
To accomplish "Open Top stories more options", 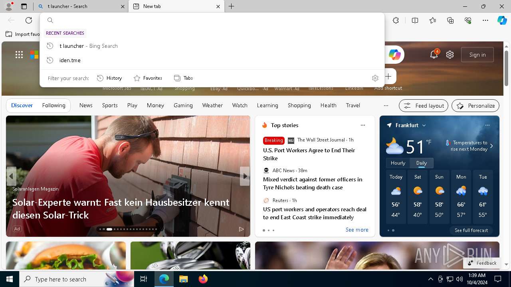I will [363, 125].
